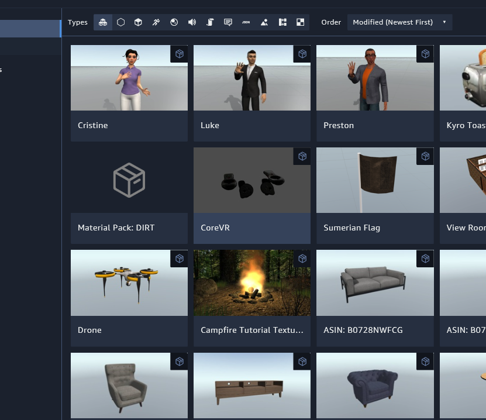This screenshot has width=486, height=420.
Task: Click the pack icon on CoreVR card
Action: coord(302,156)
